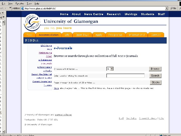Open the Research link
181x136 pixels.
[114, 14]
